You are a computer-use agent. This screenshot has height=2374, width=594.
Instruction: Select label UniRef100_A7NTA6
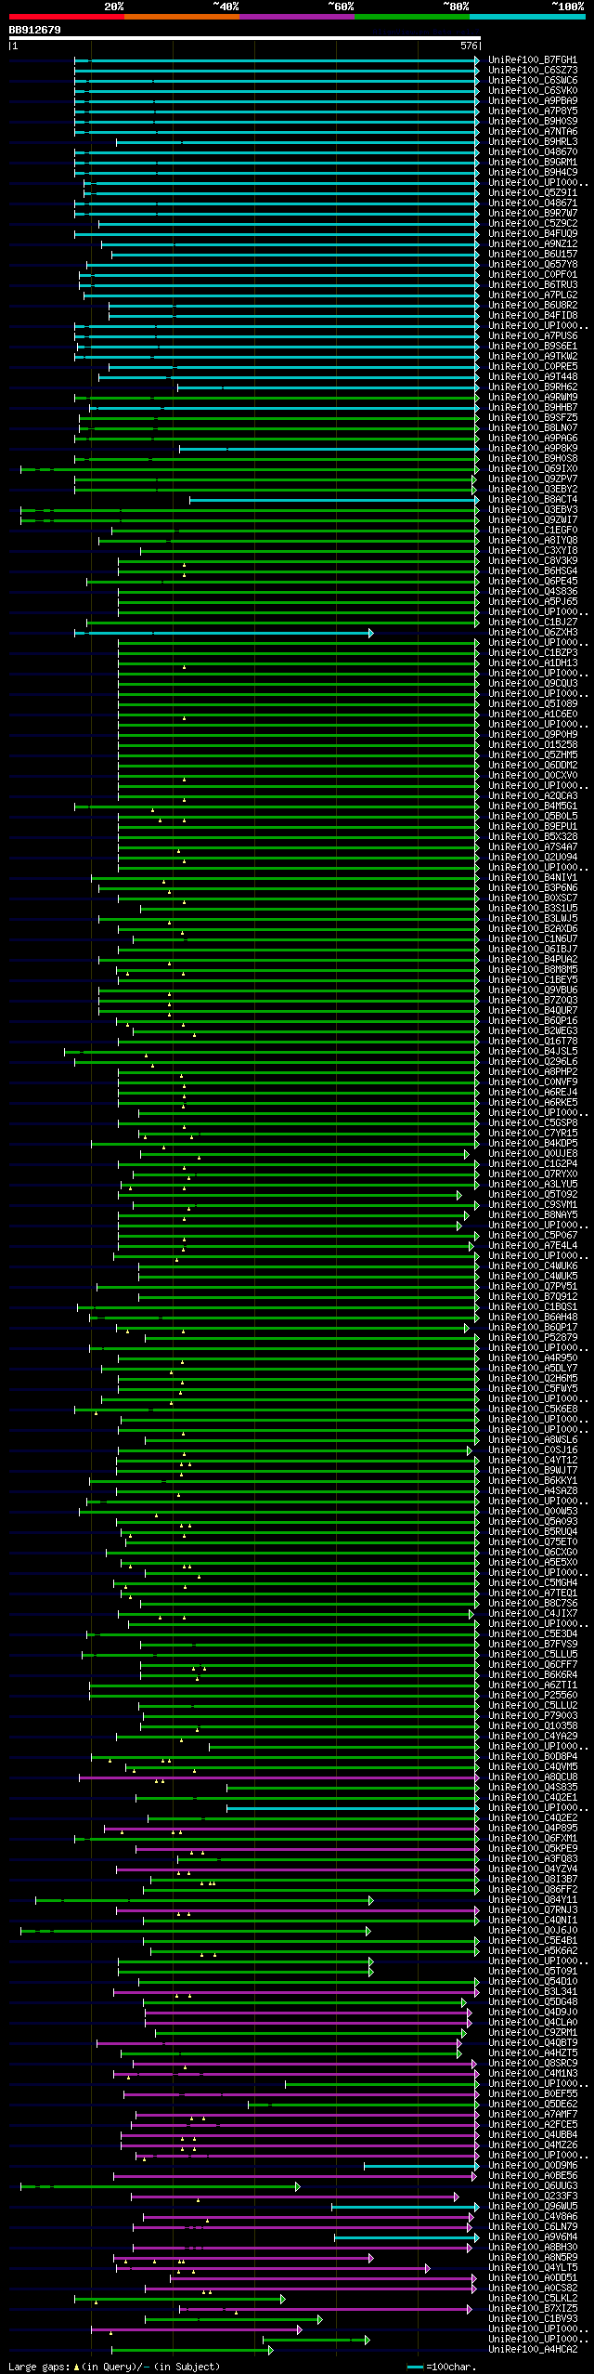533,132
